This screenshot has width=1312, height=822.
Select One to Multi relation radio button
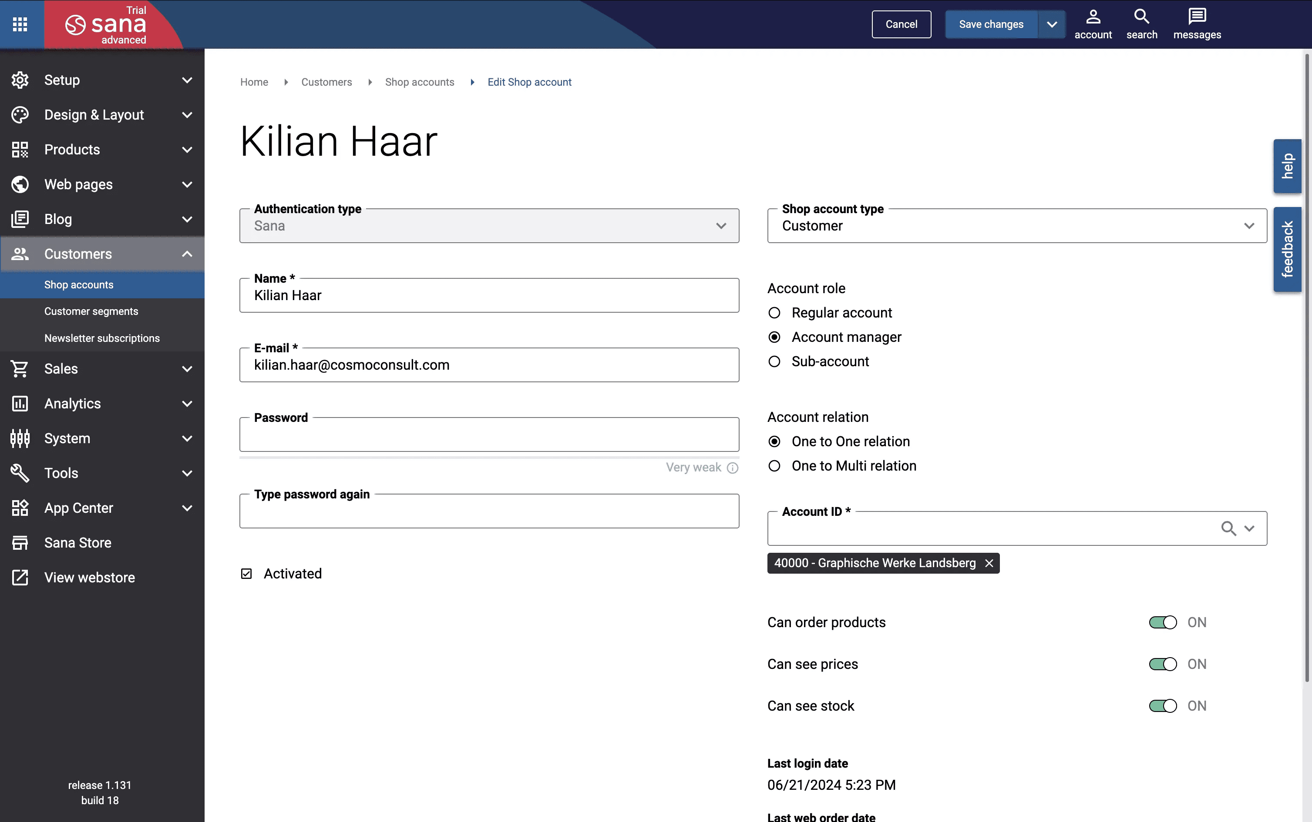click(x=774, y=466)
